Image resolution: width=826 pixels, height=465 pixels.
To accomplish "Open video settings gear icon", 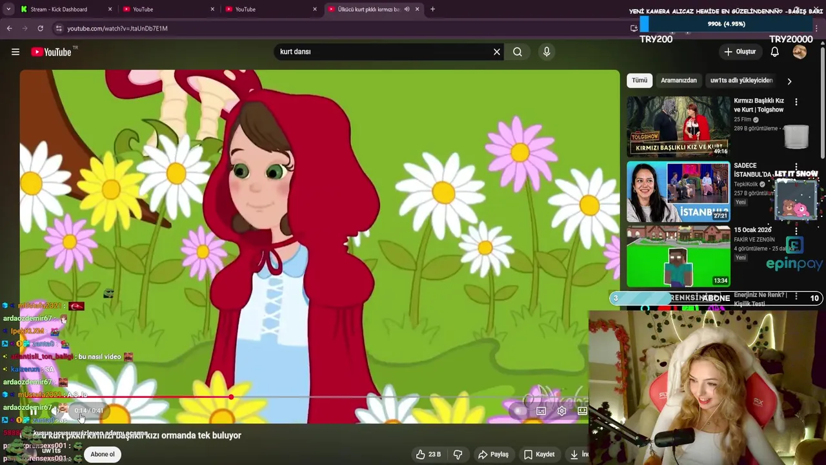I will click(x=561, y=411).
